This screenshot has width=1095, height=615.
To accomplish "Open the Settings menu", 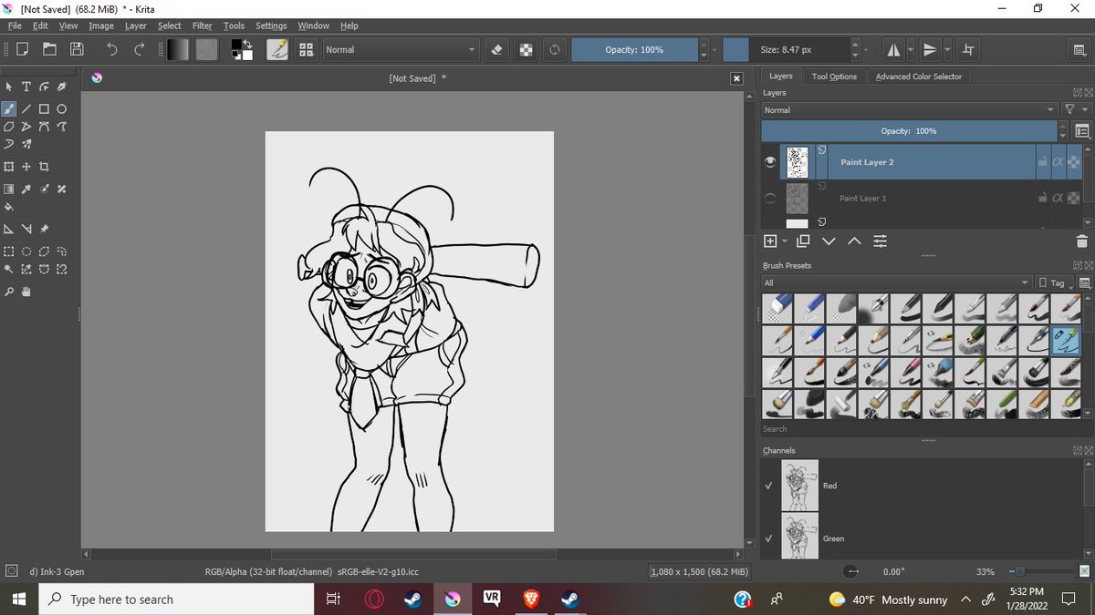I will [271, 26].
